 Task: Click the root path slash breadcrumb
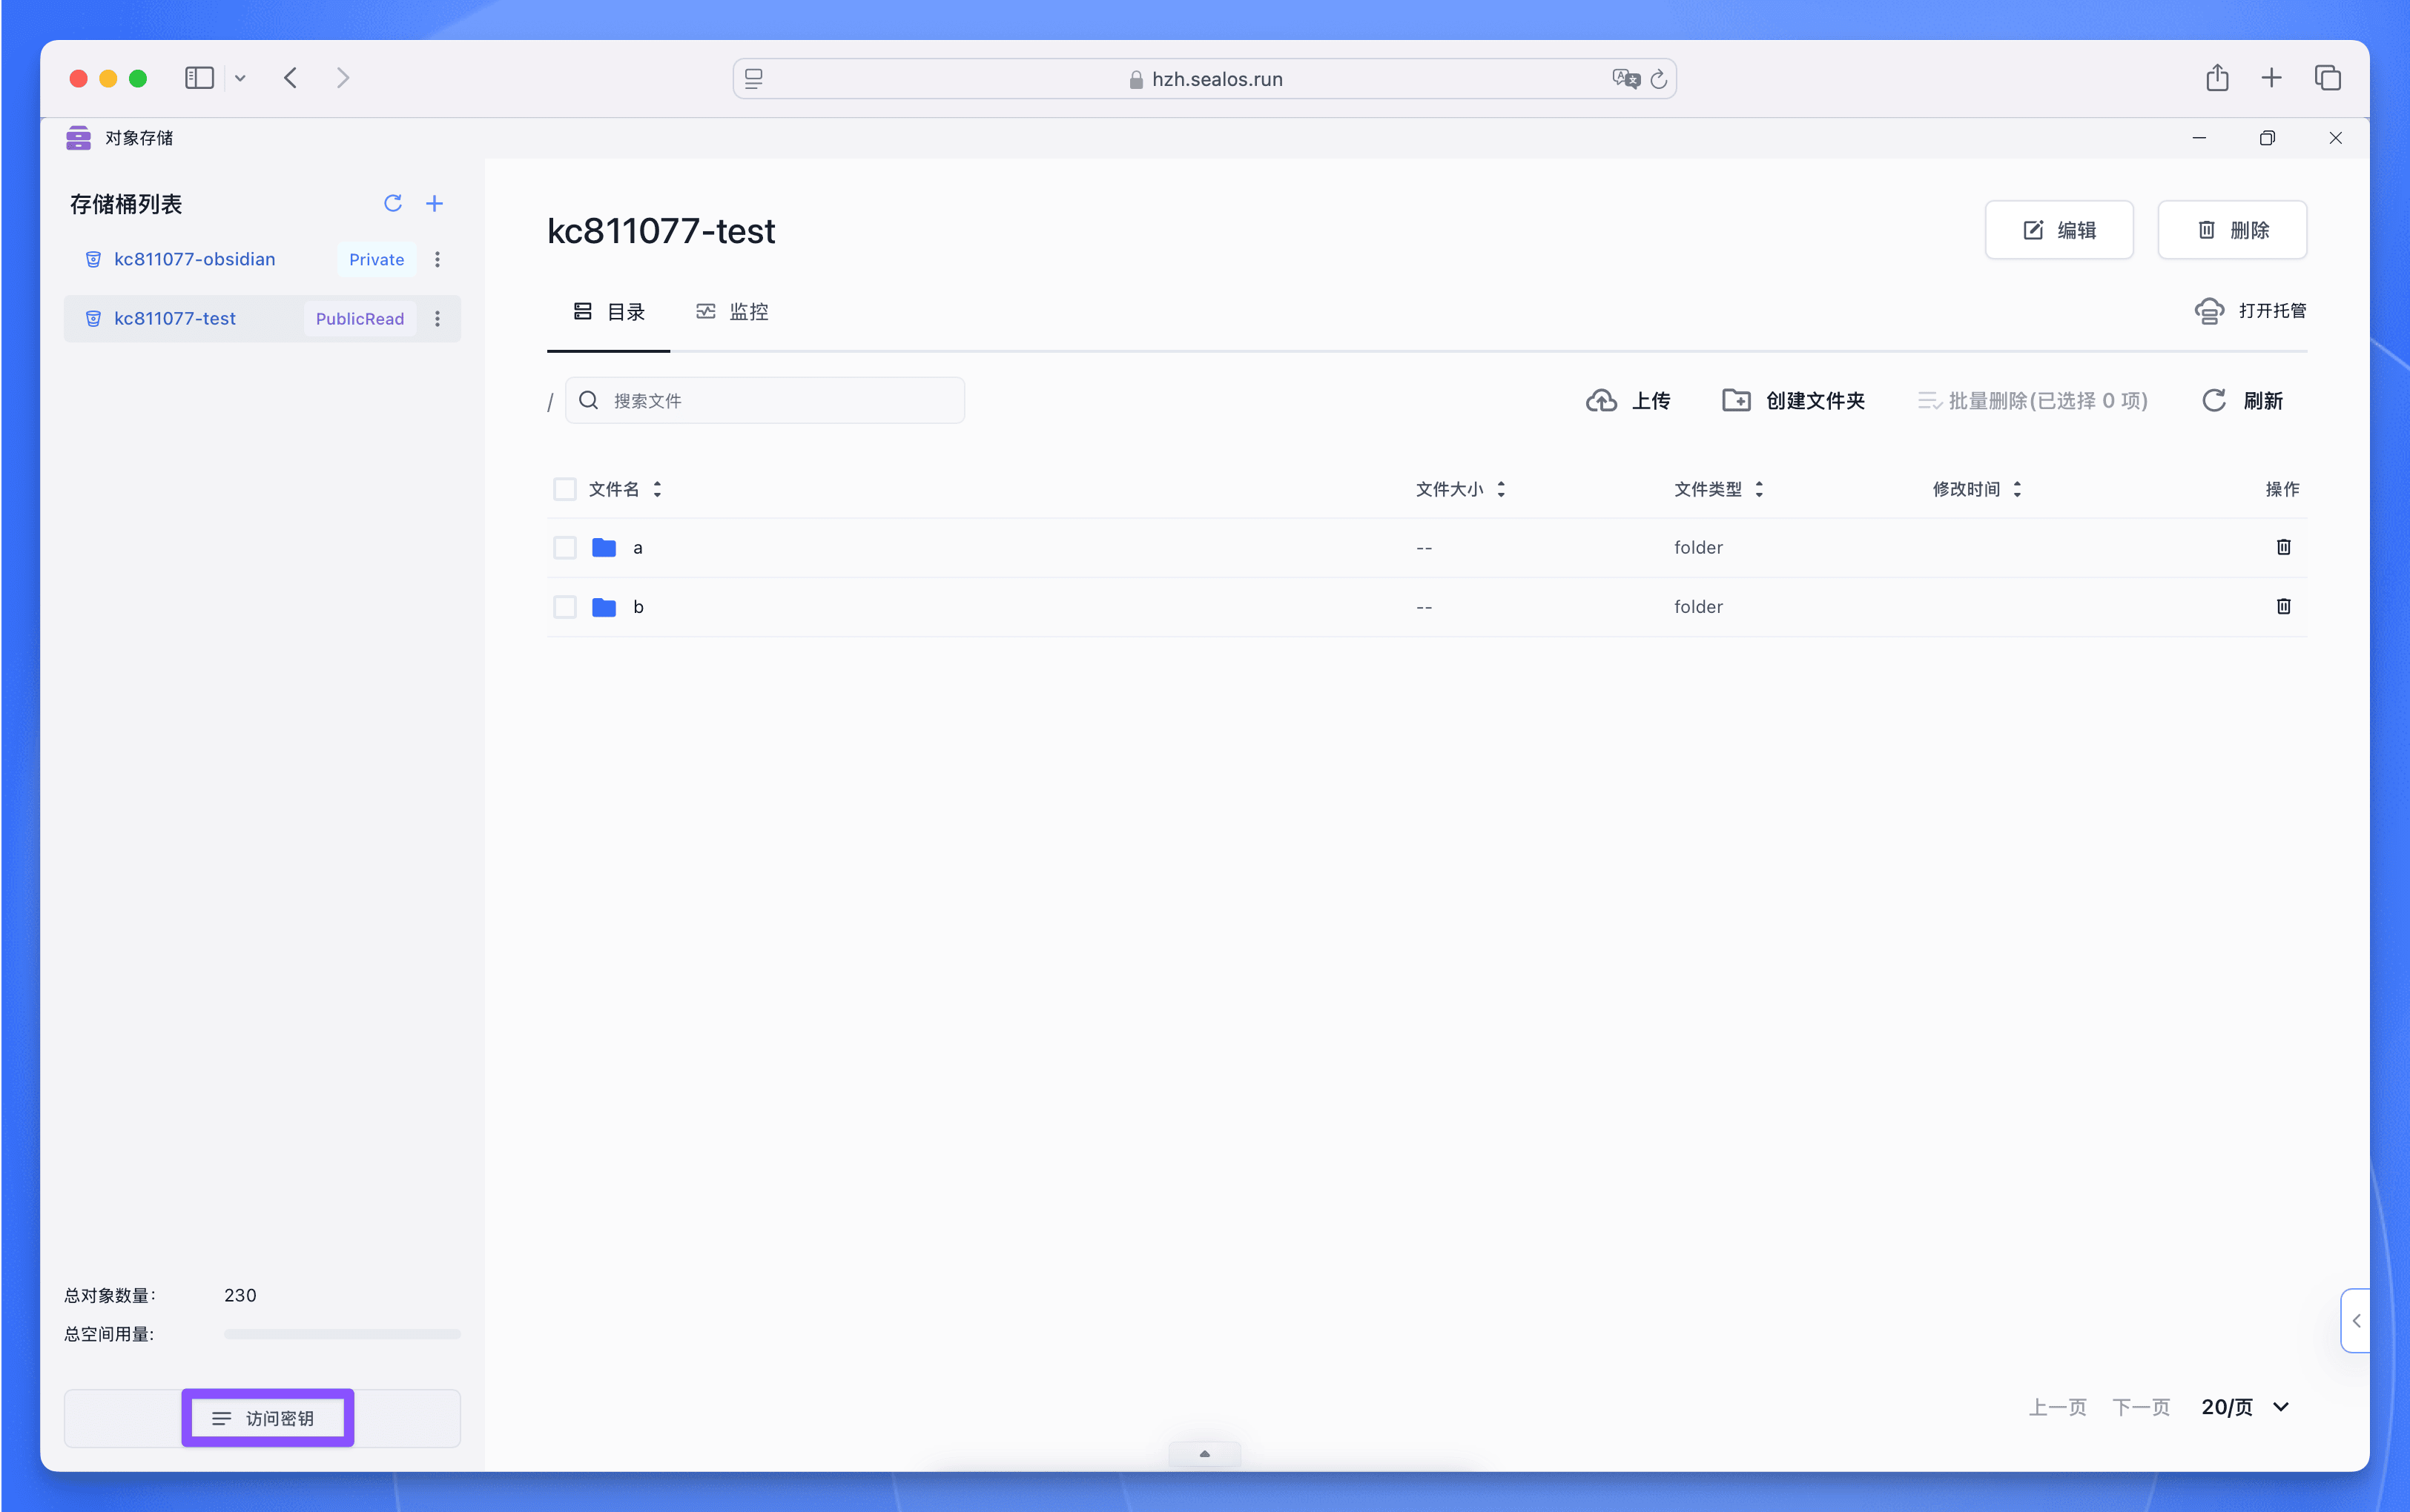point(550,402)
